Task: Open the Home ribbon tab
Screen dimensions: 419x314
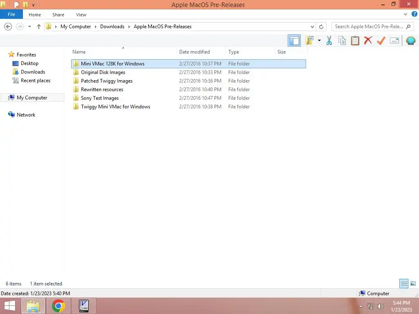Action: point(35,15)
